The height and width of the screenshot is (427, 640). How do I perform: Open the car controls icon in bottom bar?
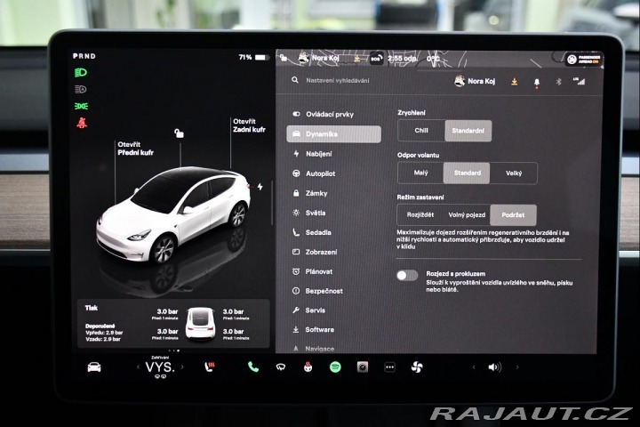click(94, 367)
